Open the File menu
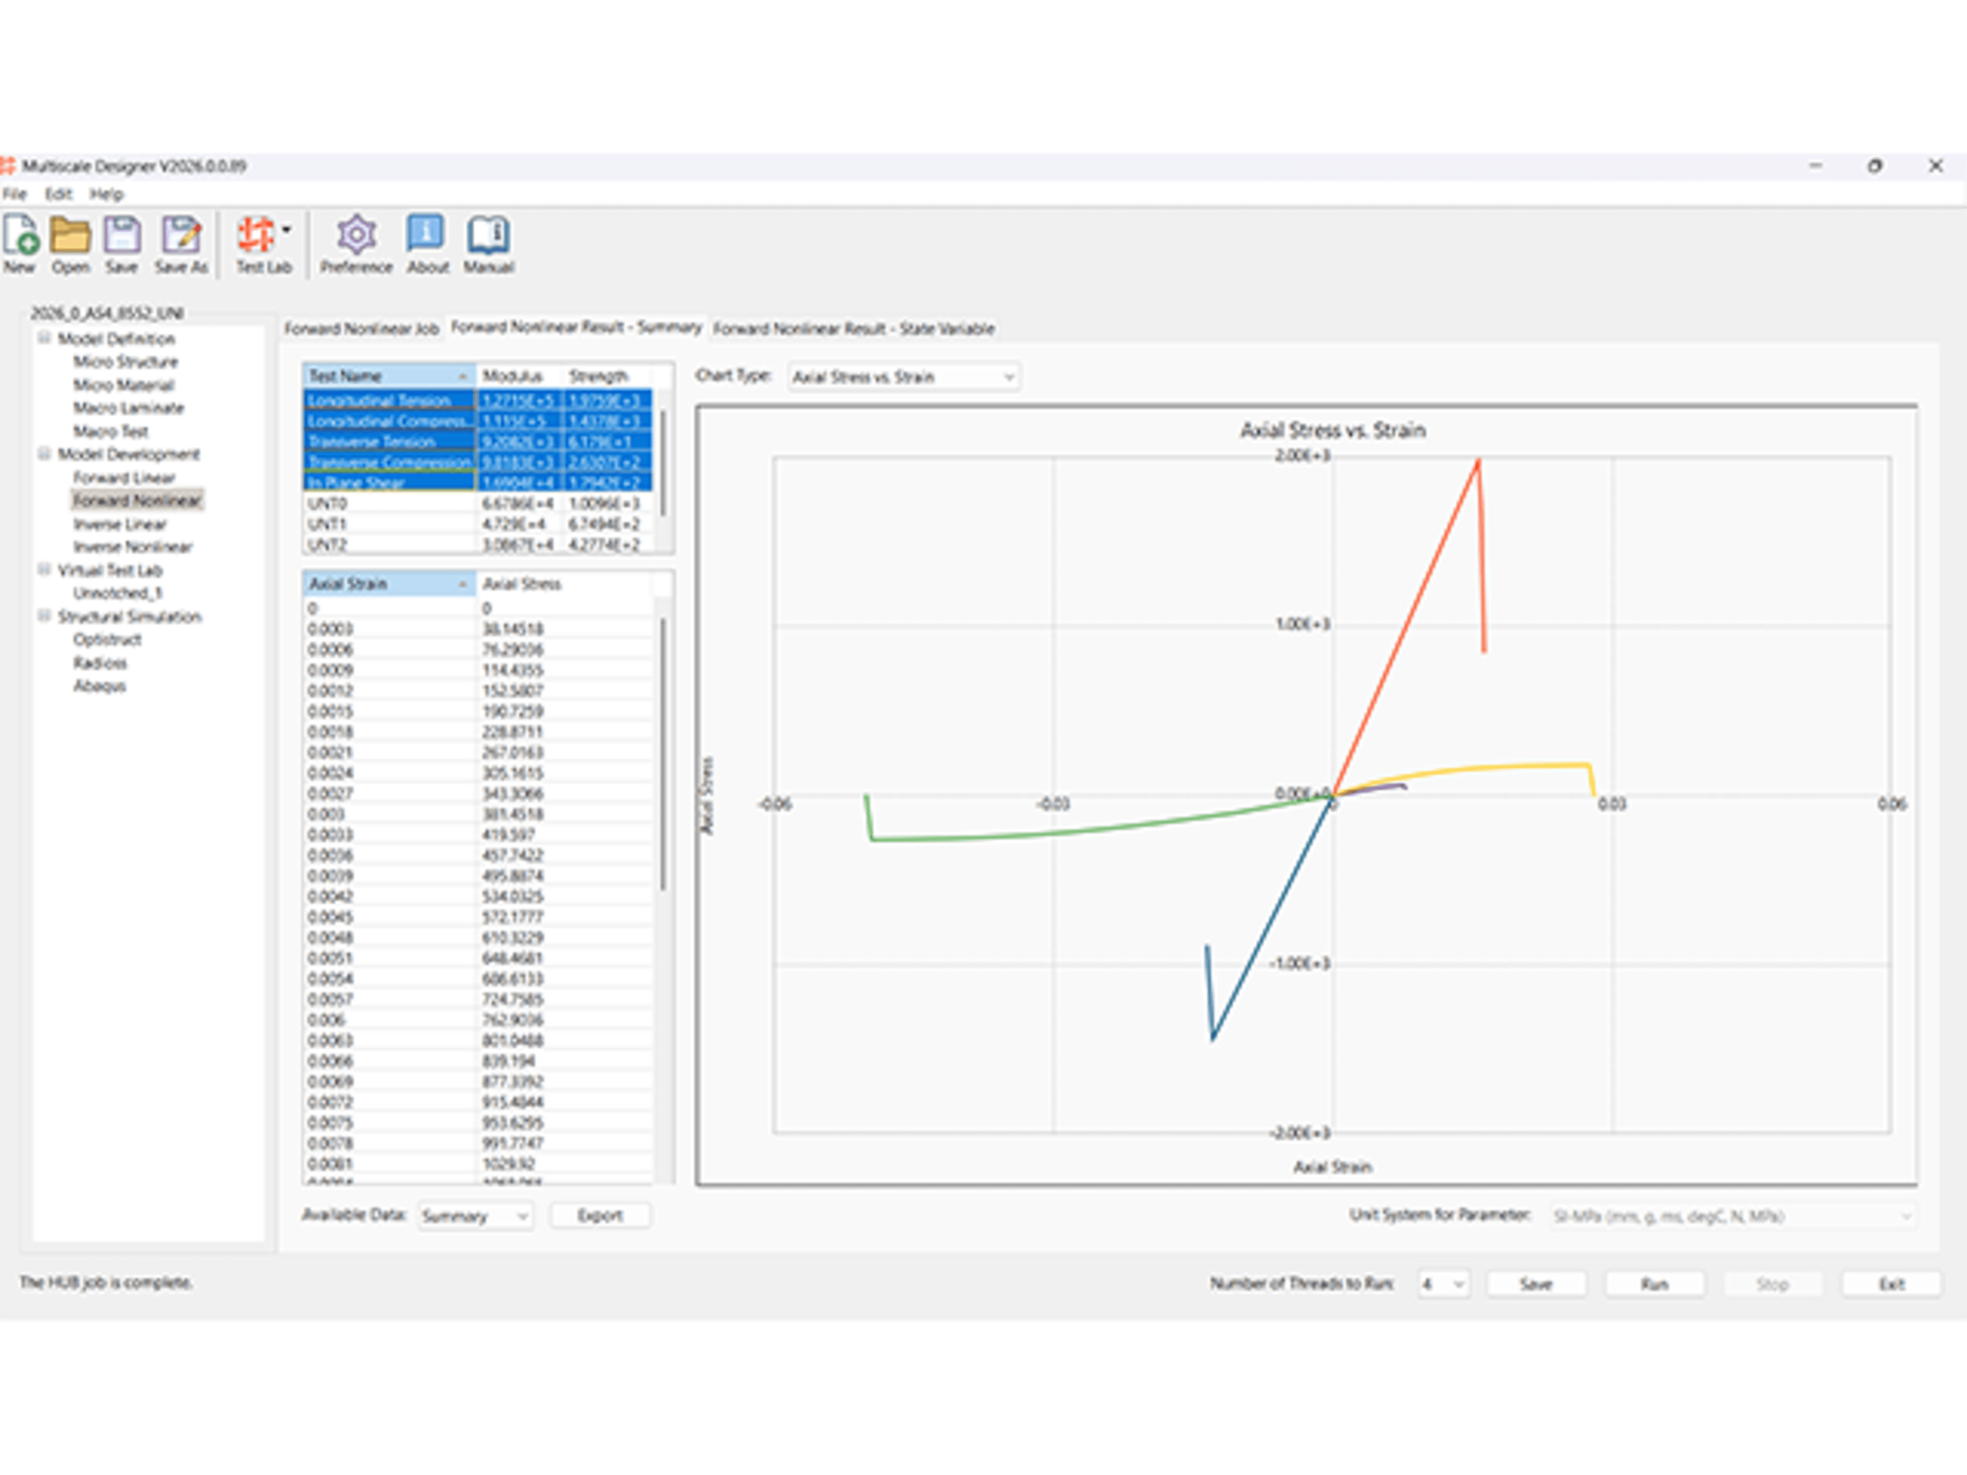The image size is (1967, 1475). [15, 194]
